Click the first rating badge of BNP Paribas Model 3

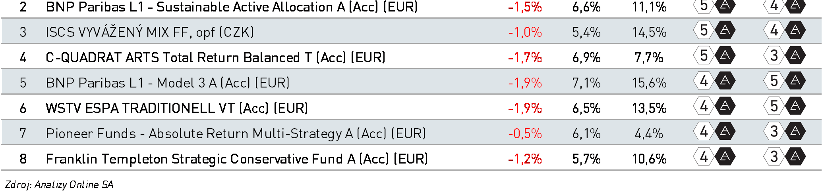714,81
